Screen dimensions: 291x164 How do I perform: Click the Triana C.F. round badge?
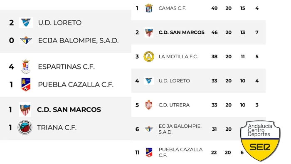(x=25, y=127)
